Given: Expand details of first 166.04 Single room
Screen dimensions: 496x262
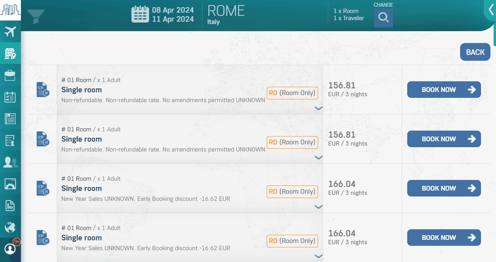Looking at the screenshot, I should pos(318,207).
